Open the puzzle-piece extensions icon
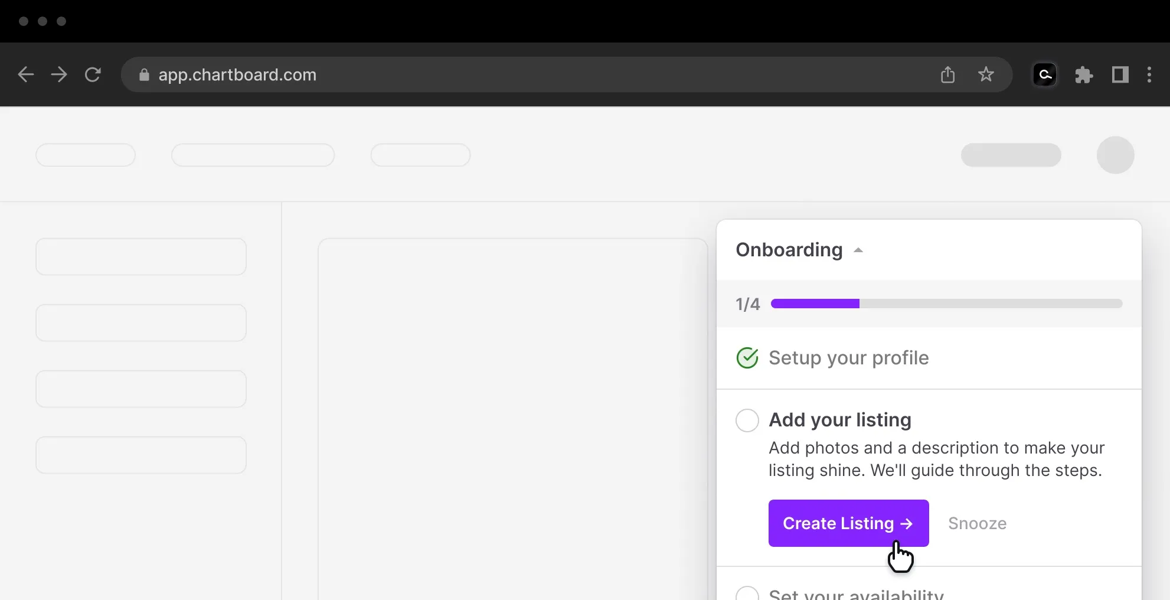 point(1084,75)
